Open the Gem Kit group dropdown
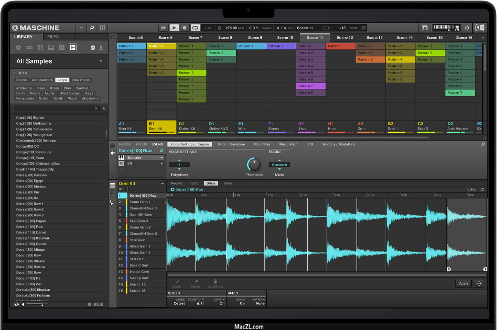This screenshot has width=497, height=330. click(162, 184)
